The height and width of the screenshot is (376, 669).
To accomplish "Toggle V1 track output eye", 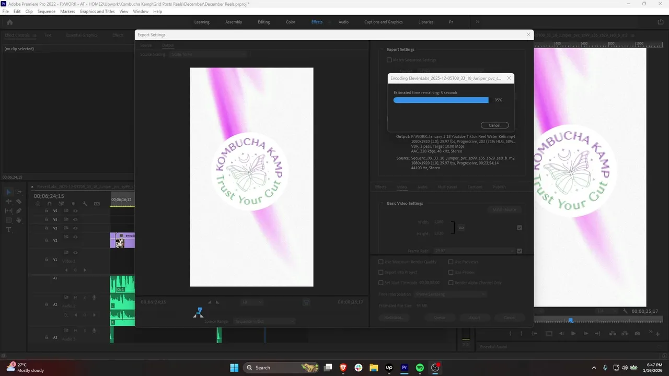I will pyautogui.click(x=75, y=252).
